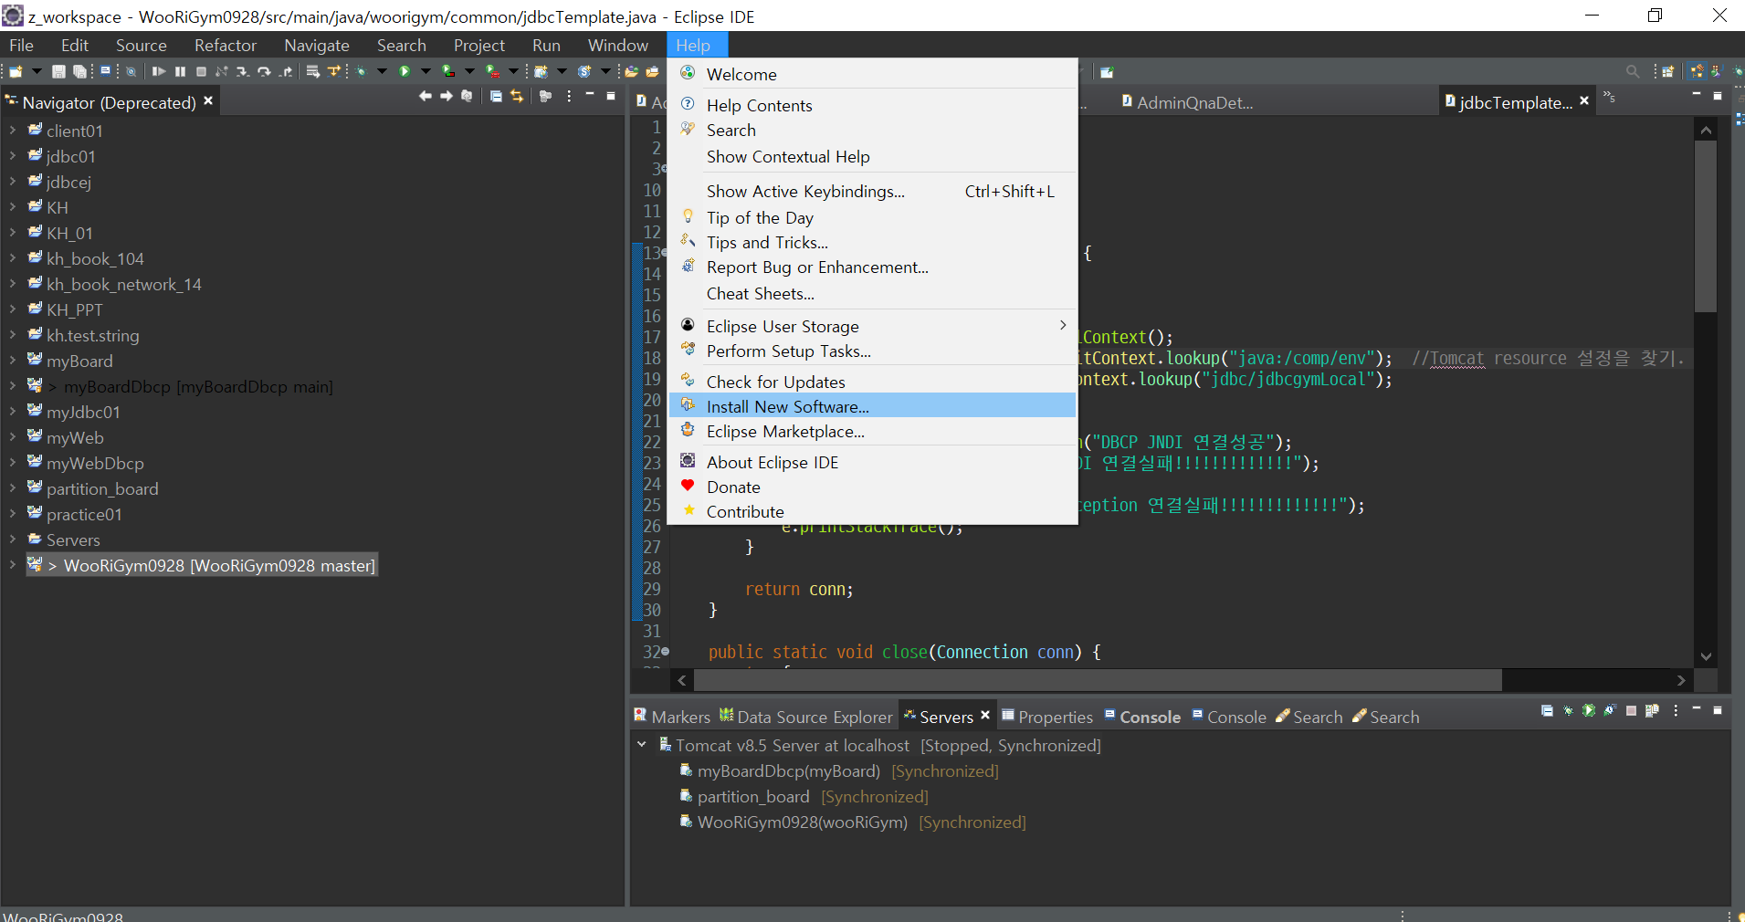Show the hidden editor tabs list

click(x=1609, y=96)
